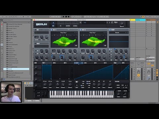Go to previous preset with left arrow
Screen dimensions: 159x119
(x=107, y=22)
